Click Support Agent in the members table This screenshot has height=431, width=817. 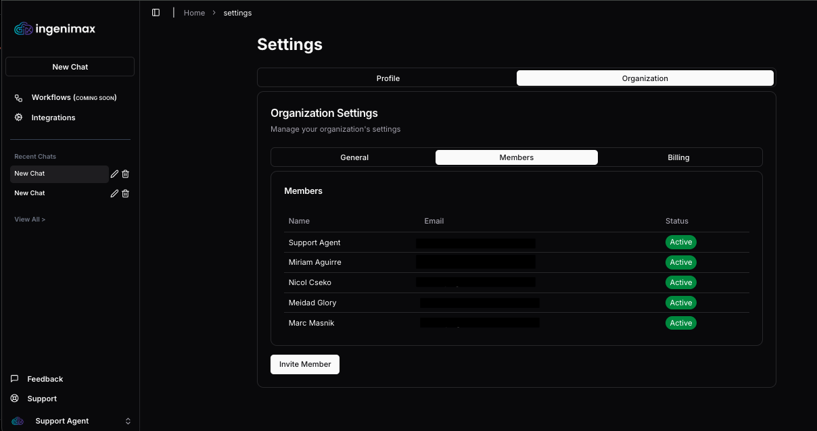pyautogui.click(x=314, y=243)
